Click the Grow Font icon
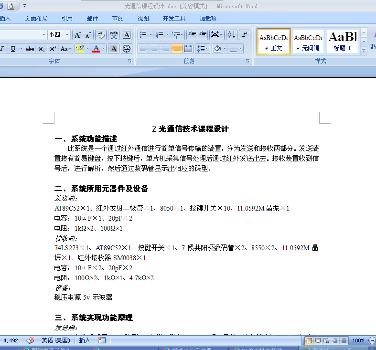The height and width of the screenshot is (350, 376). [77, 35]
